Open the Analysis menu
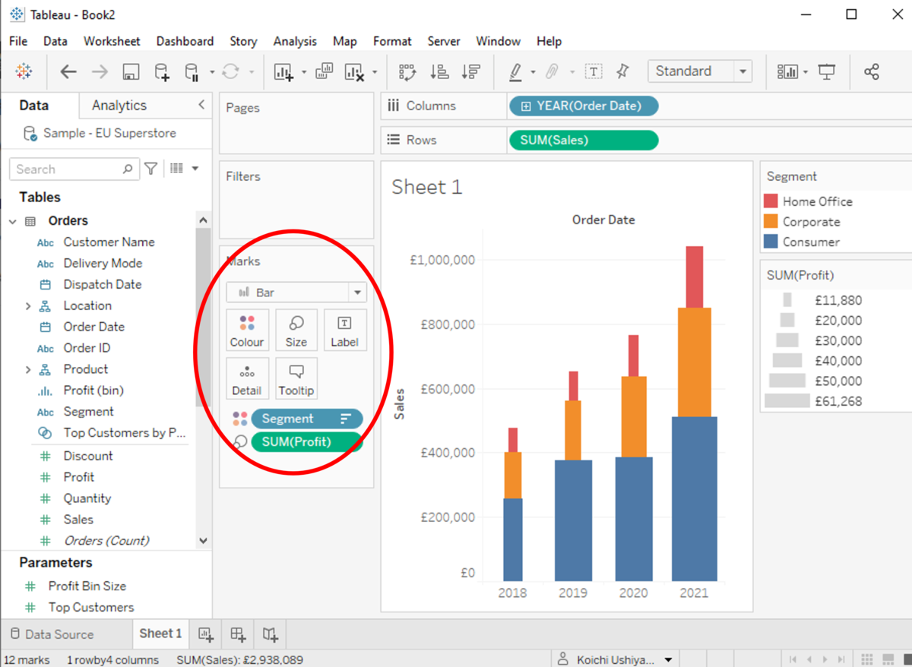The height and width of the screenshot is (667, 912). [x=295, y=41]
